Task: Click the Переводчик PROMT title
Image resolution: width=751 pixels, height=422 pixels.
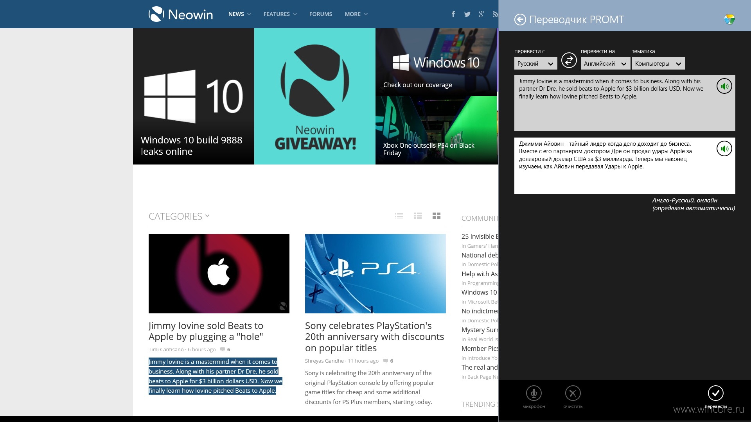Action: click(576, 20)
